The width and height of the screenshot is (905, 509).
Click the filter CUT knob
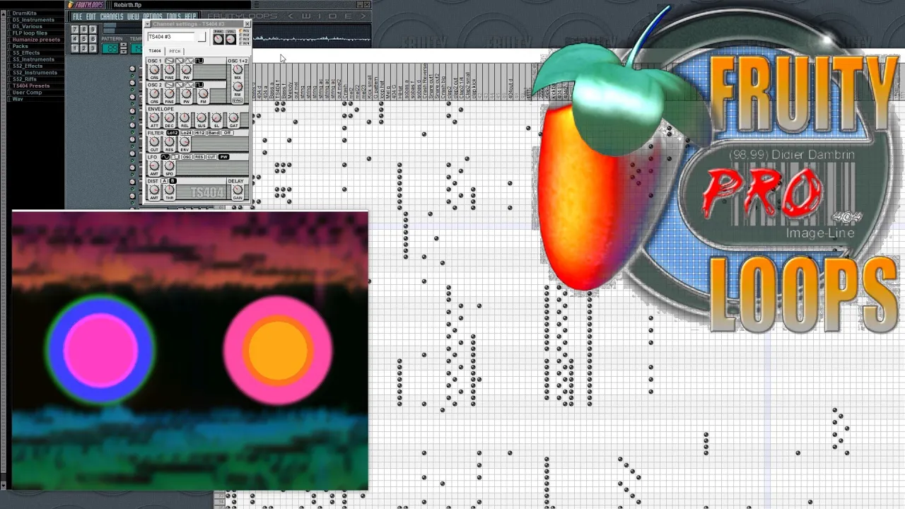[x=154, y=141]
